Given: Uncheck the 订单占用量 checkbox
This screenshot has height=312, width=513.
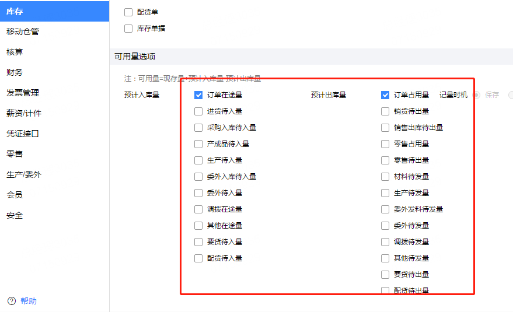Looking at the screenshot, I should pyautogui.click(x=385, y=95).
